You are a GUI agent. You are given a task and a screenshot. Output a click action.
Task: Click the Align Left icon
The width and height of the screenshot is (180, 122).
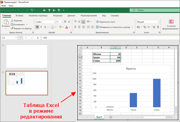(x=75, y=27)
